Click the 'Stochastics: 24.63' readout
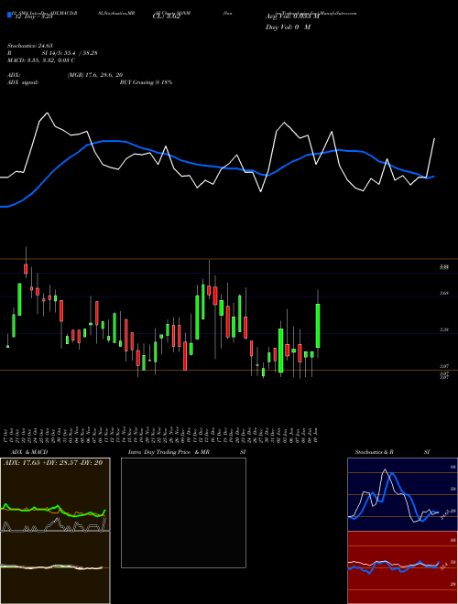Image resolution: width=458 pixels, height=604 pixels. tap(29, 46)
